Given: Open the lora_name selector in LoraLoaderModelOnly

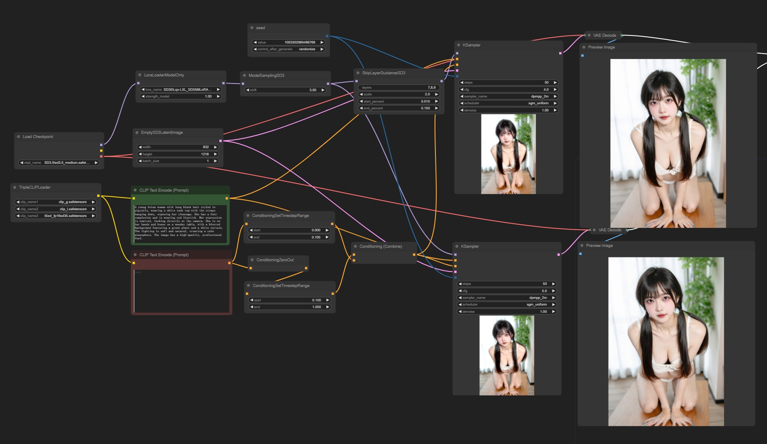Looking at the screenshot, I should [181, 90].
